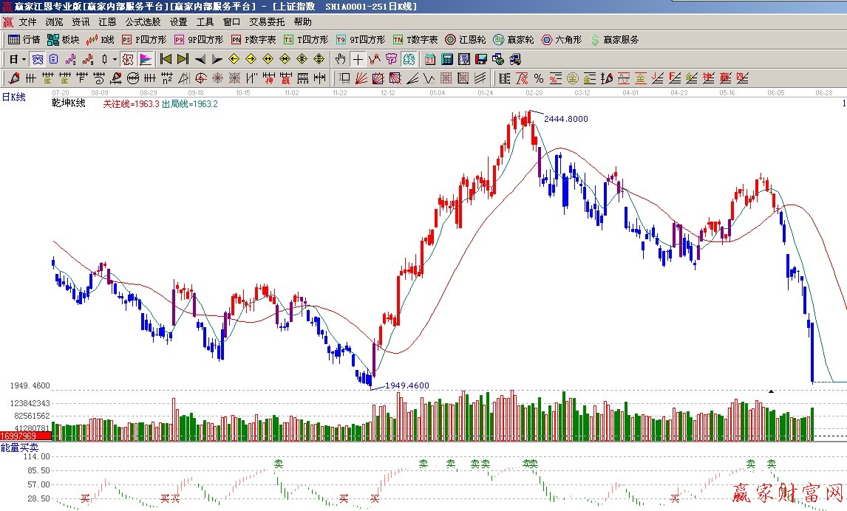847x511 pixels.
Task: Open the 六角形 tool
Action: click(x=562, y=40)
